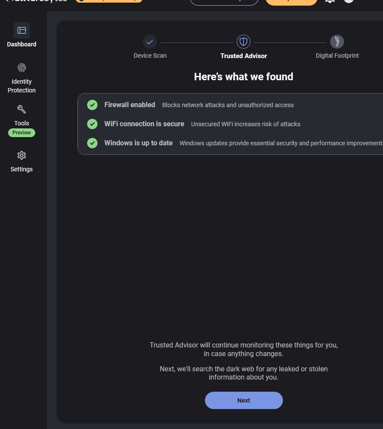Click the 'Firewall enabled' text
This screenshot has width=383, height=429.
130,105
